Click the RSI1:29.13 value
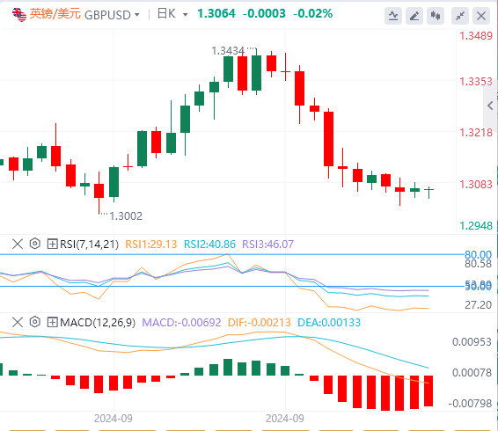The image size is (498, 431). [x=150, y=245]
